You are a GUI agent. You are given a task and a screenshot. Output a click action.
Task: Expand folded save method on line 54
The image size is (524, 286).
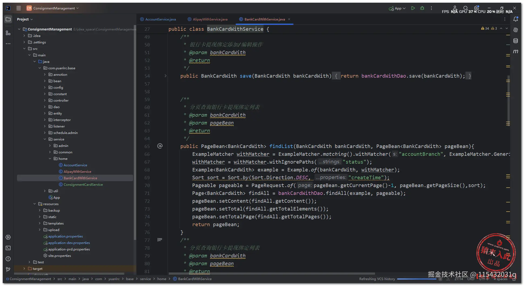coord(165,76)
